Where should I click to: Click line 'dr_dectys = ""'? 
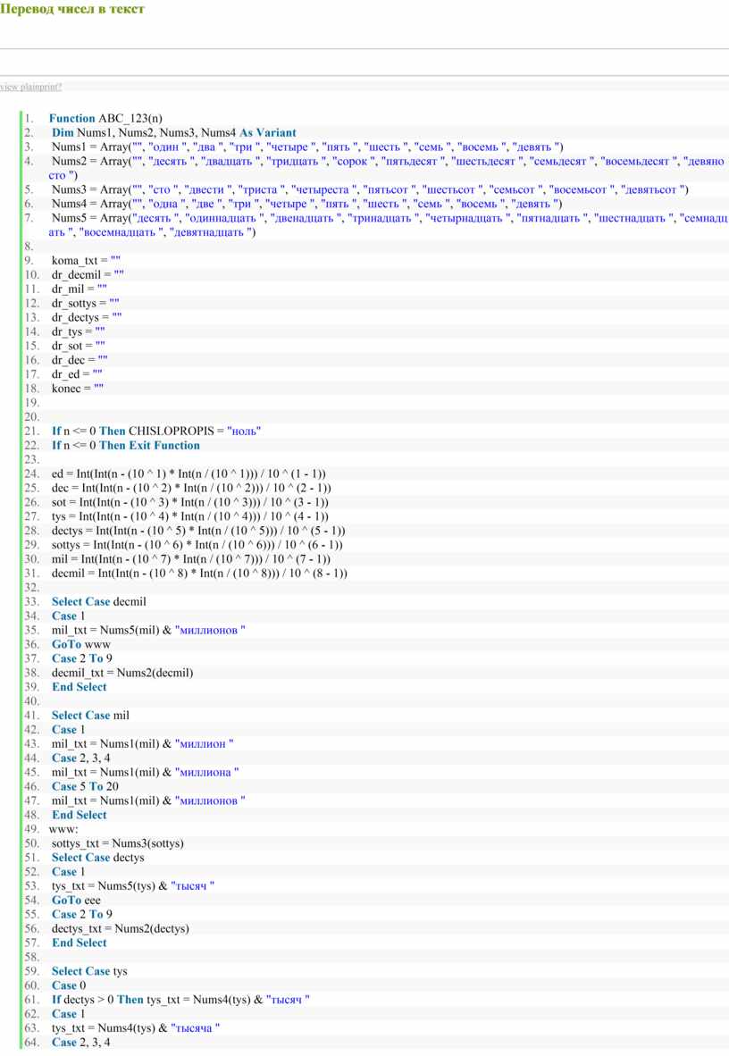tap(87, 317)
